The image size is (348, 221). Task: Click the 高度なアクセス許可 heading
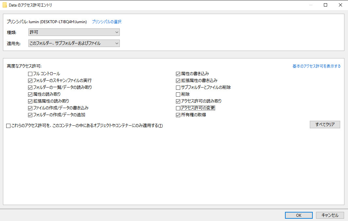pos(24,66)
